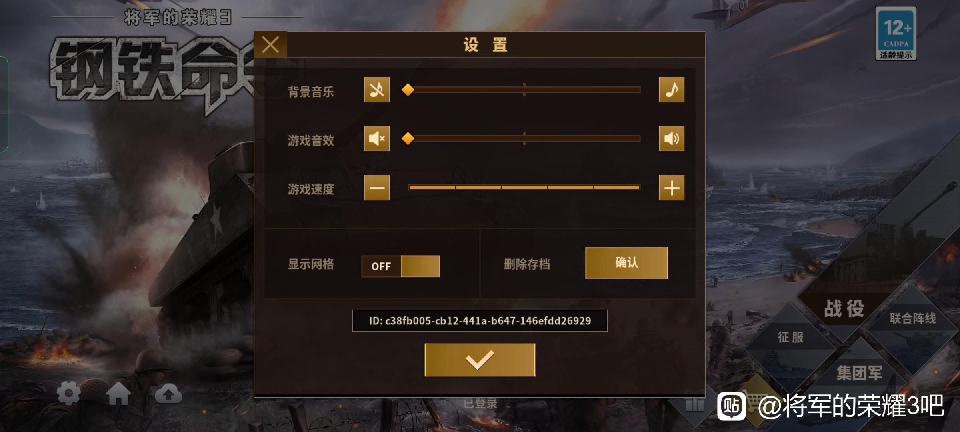
Task: Select the 征服 conquest menu
Action: (790, 337)
